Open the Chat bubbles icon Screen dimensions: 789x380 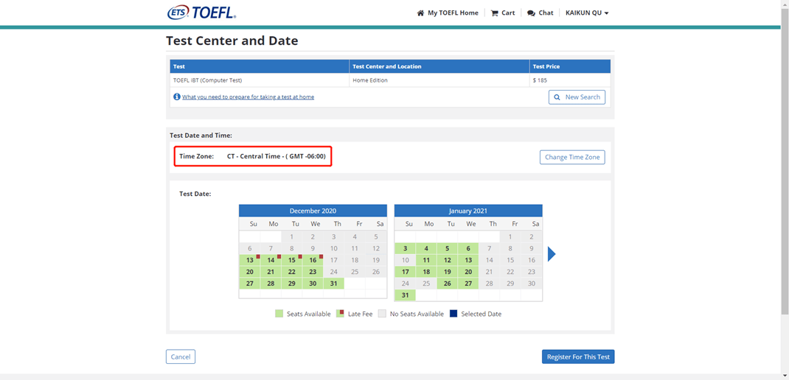click(531, 13)
